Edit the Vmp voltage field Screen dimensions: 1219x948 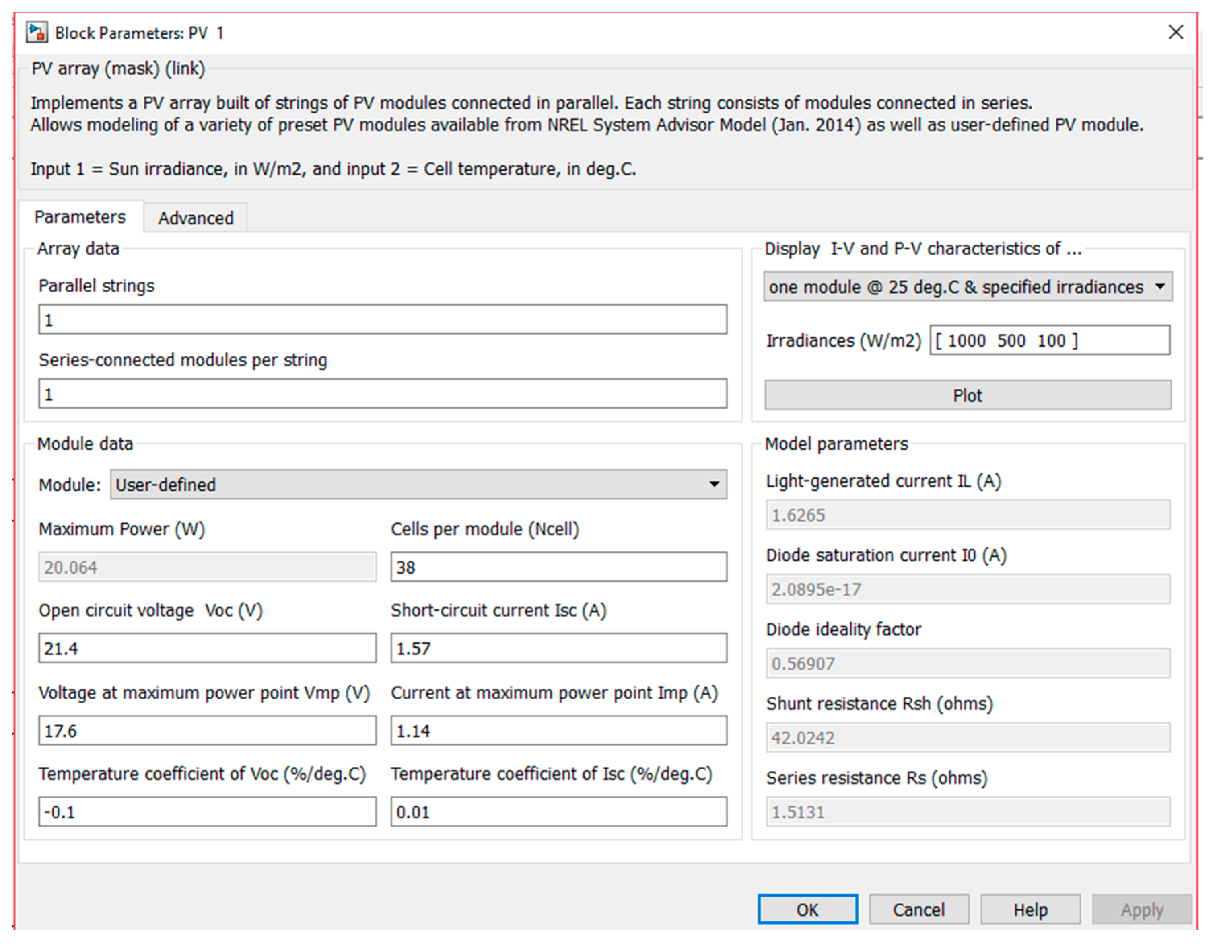click(207, 730)
